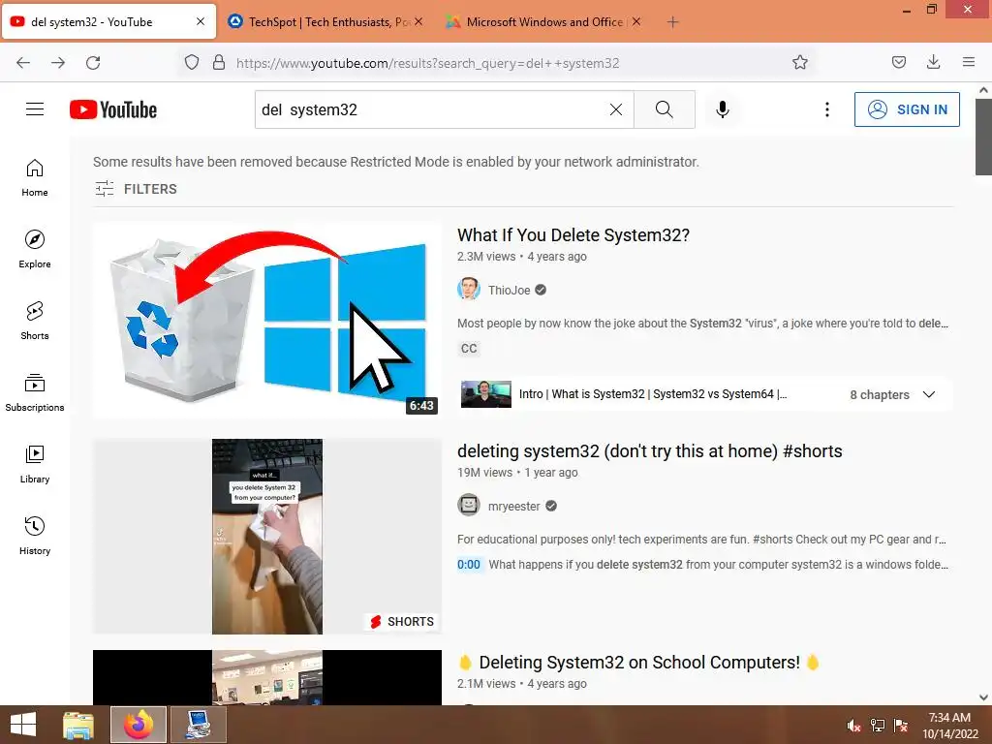Open the YouTube hamburger guide menu
Screen dimensions: 992x744
coord(35,109)
